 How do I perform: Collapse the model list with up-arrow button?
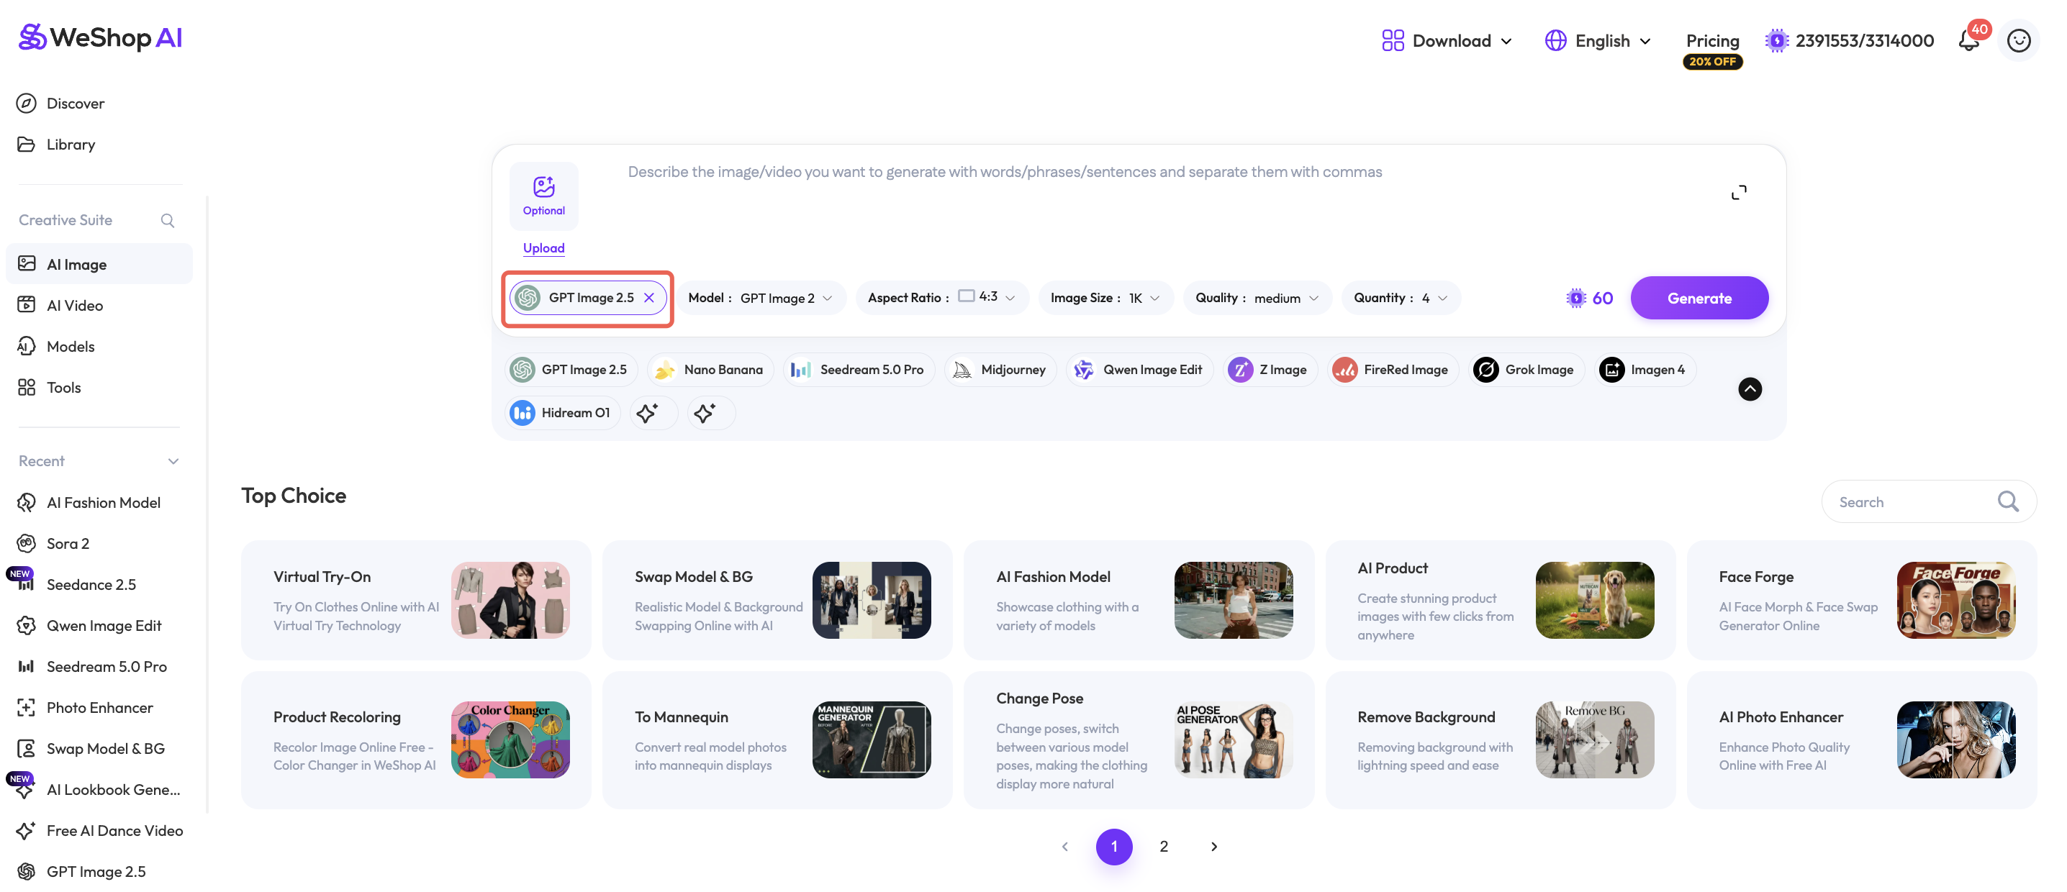pyautogui.click(x=1749, y=389)
